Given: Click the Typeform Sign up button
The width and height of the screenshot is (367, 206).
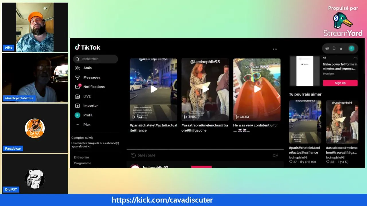Looking at the screenshot, I should tap(340, 83).
